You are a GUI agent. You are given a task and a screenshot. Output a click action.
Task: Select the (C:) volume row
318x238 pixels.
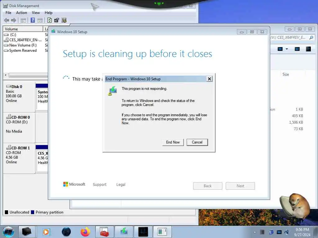click(25, 35)
